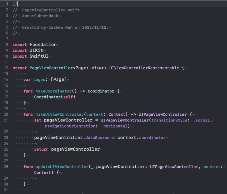Click 'UIViewControllerRepresentable' protocol name
The height and width of the screenshot is (194, 227).
coord(144,68)
